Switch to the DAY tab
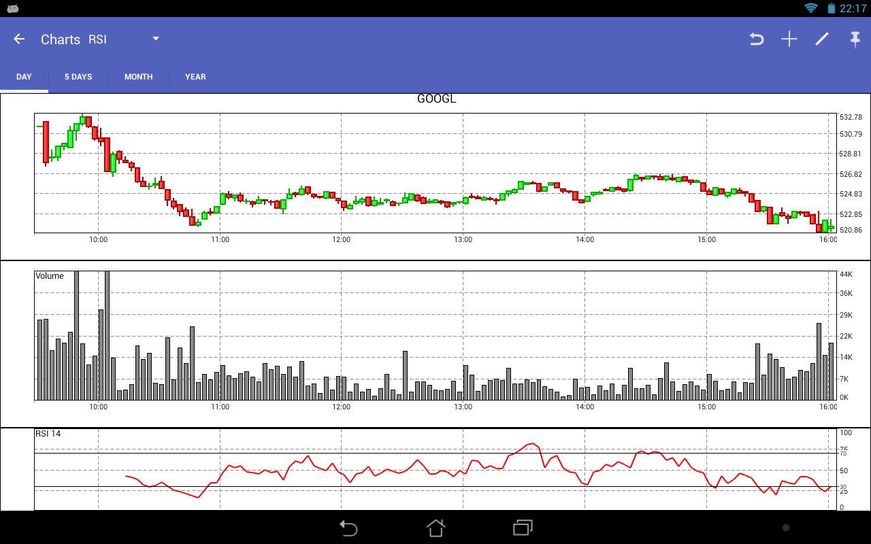Screen dimensions: 871x544 coord(24,77)
